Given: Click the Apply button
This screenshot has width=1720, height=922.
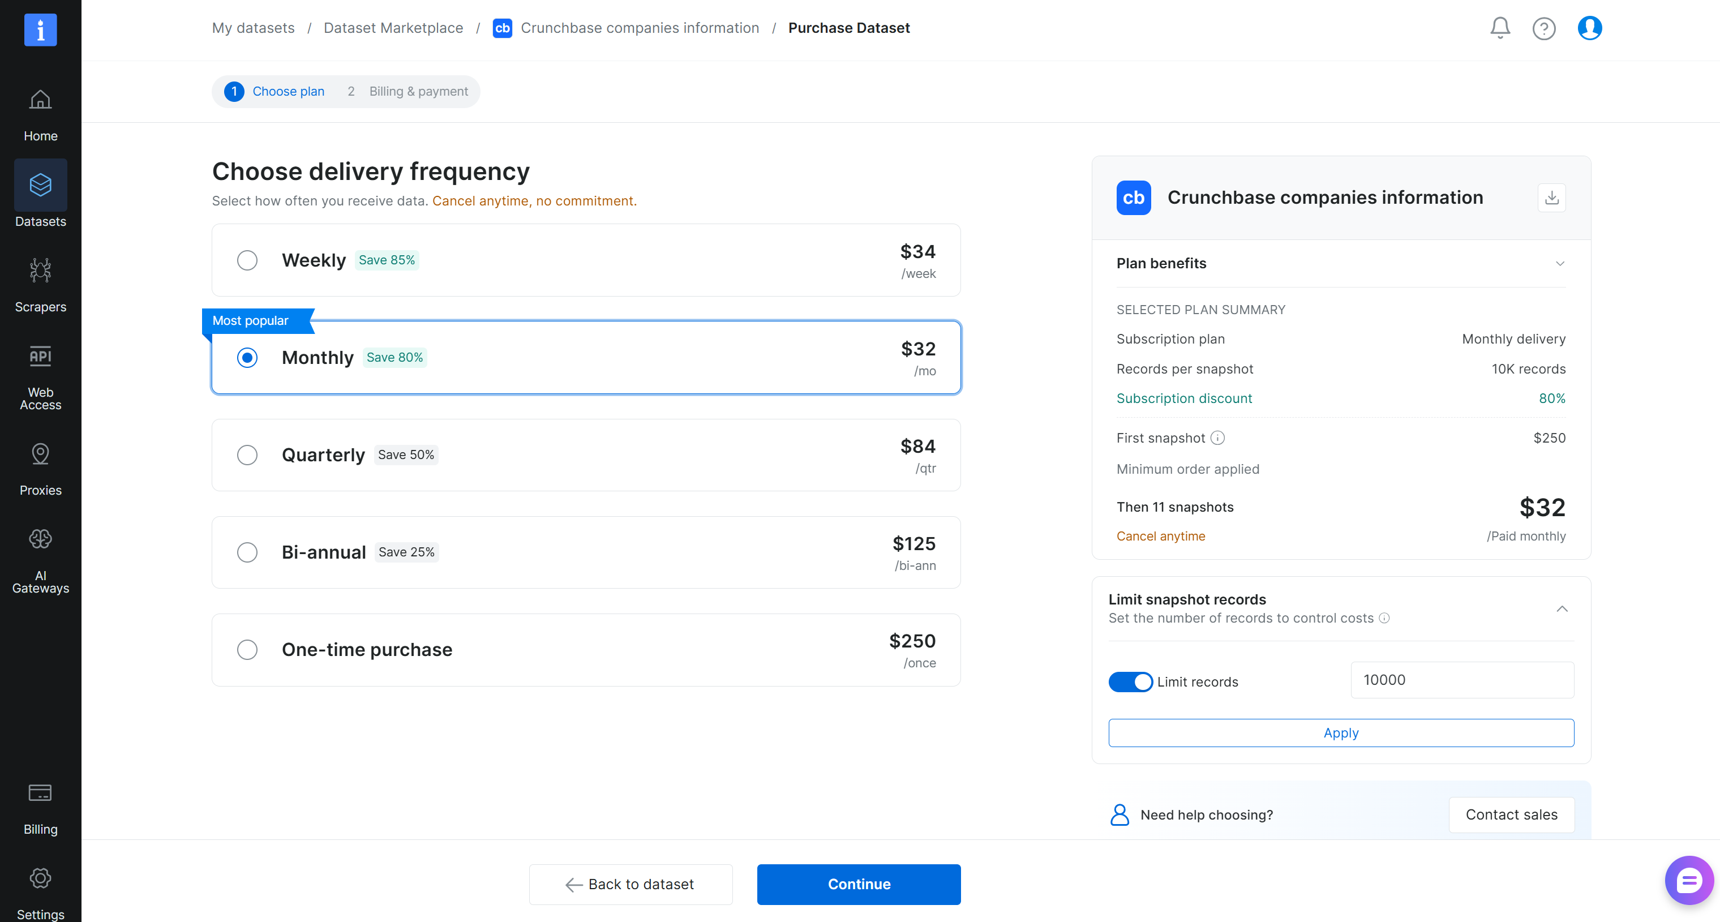Looking at the screenshot, I should pos(1341,733).
